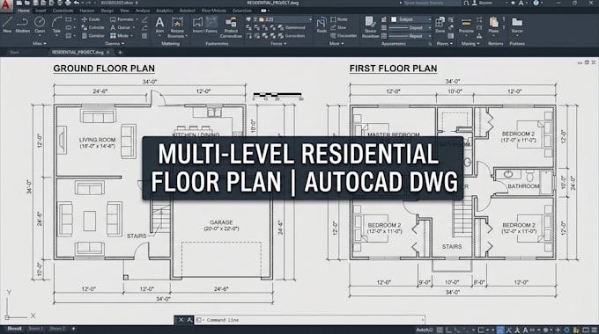Add a new drawing tab with plus
Image resolution: width=599 pixels, height=334 pixels.
[120, 52]
